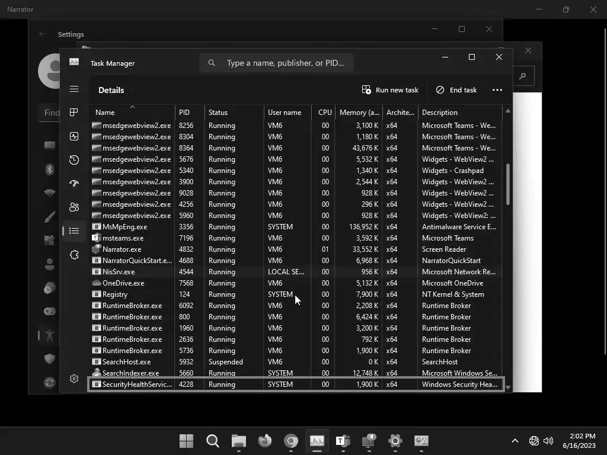Select the SearchHost.exe process row
Screen dimensions: 607x455
point(296,362)
